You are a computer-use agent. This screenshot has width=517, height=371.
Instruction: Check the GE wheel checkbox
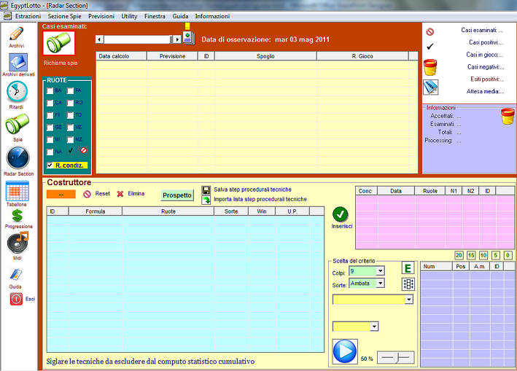pos(50,128)
